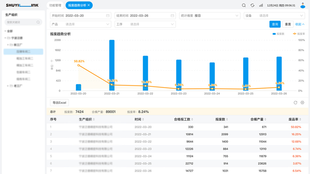Click the table refresh icon beside settings gear
The image size is (310, 174).
click(295, 103)
